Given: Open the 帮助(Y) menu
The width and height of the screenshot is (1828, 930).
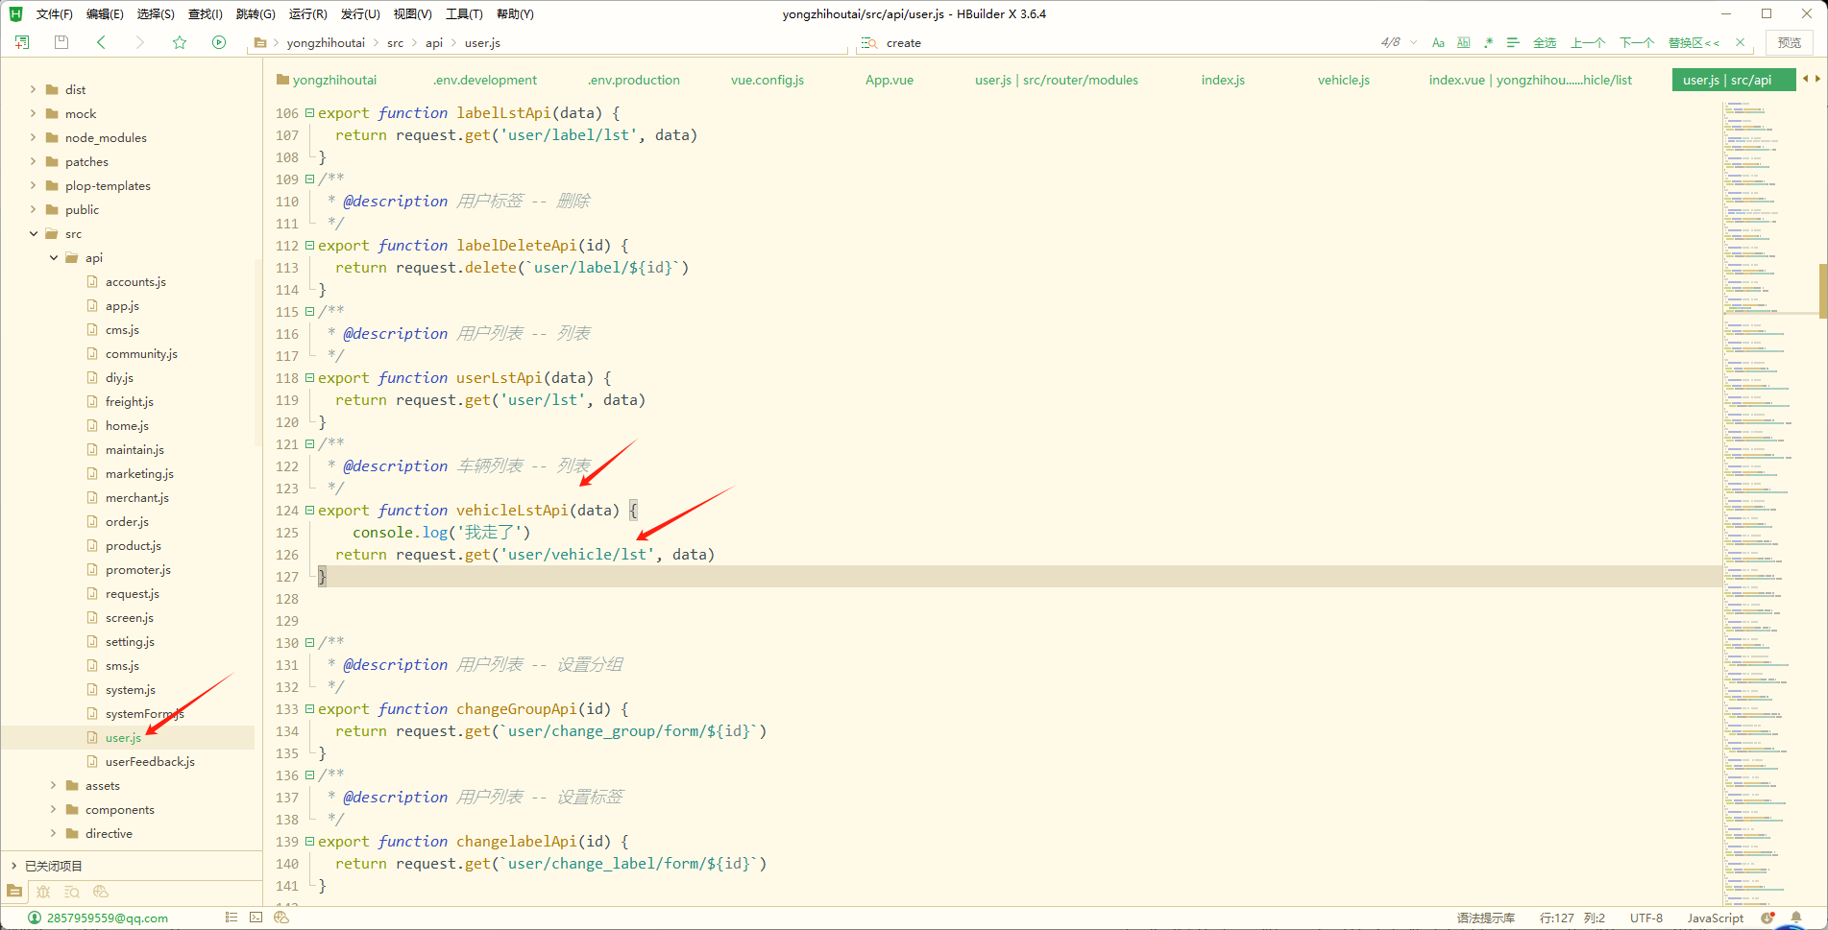Looking at the screenshot, I should 515,13.
